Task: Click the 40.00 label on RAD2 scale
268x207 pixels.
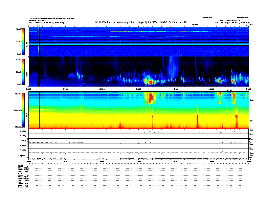Action: [19, 29]
